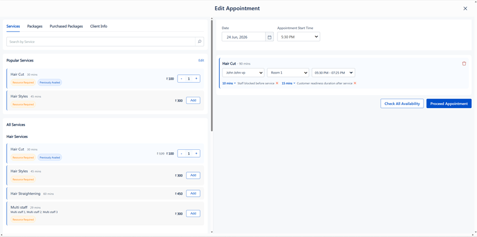Add Hair Styles under Hair Services
Image resolution: width=477 pixels, height=237 pixels.
pos(193,175)
